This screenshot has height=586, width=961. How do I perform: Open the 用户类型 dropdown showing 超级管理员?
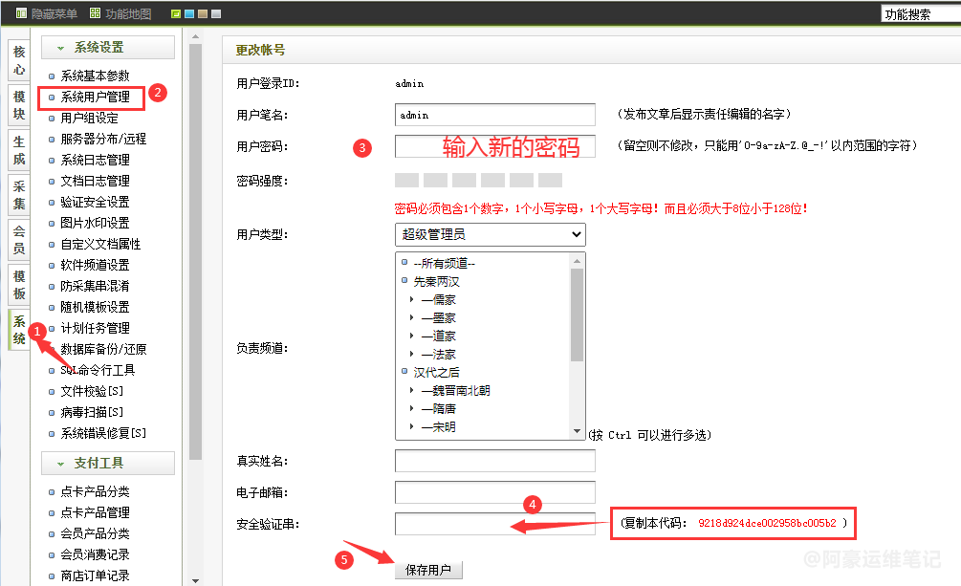pyautogui.click(x=490, y=234)
